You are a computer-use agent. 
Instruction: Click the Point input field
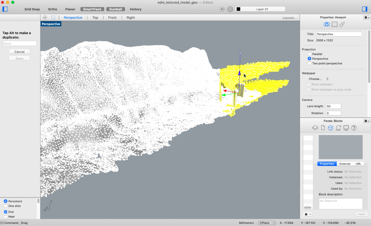pyautogui.click(x=19, y=44)
